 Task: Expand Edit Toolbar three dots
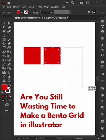point(6,110)
